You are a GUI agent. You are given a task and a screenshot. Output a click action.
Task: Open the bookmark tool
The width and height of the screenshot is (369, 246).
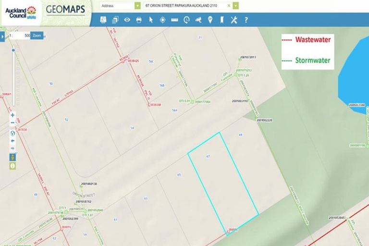[221, 20]
